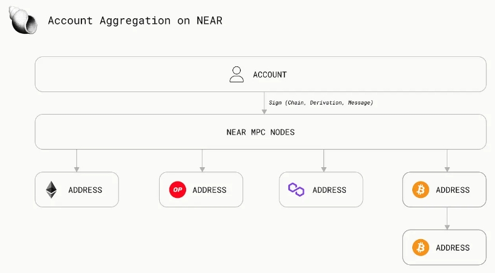Viewport: 495px width, 273px height.
Task: Click ADDRESS text next to the Polygon icon
Action: click(329, 190)
